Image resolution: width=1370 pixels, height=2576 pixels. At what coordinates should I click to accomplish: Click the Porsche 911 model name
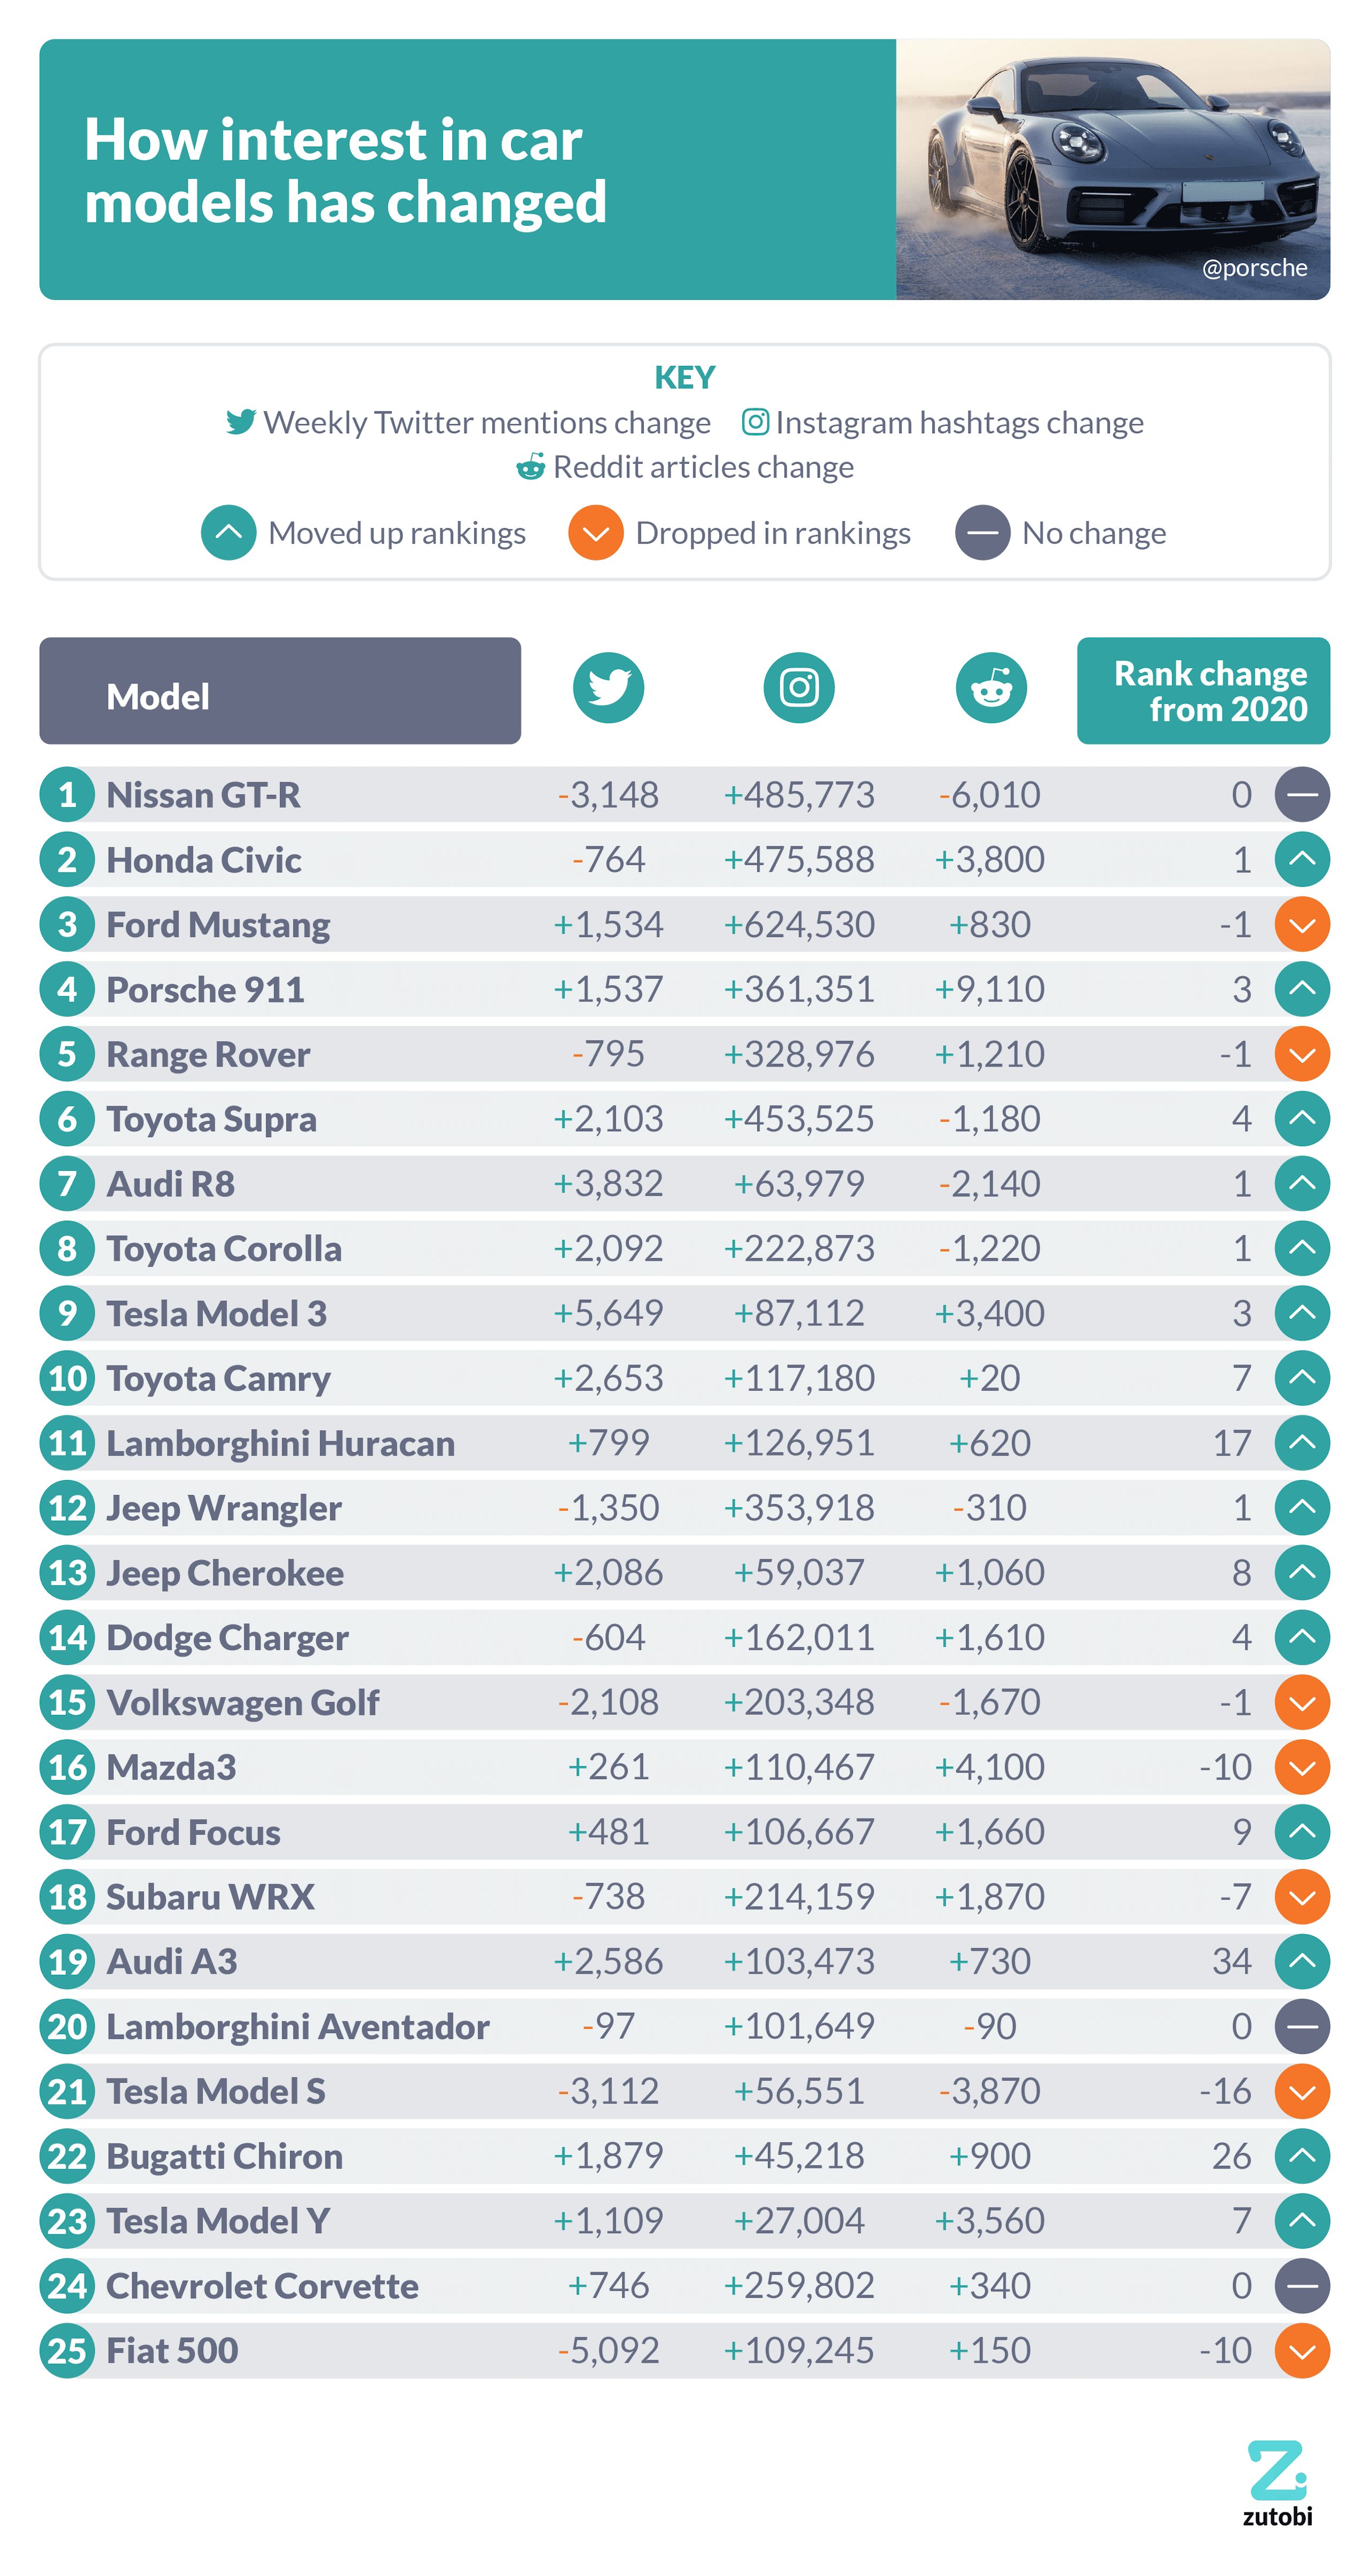coord(205,990)
